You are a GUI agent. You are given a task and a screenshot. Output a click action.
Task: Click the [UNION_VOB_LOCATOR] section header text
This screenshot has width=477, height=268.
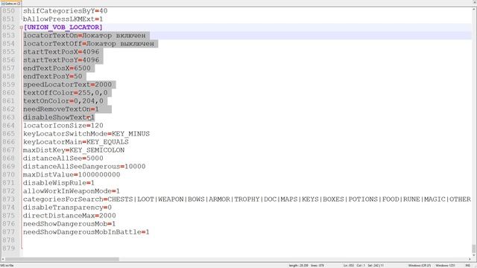pos(63,28)
